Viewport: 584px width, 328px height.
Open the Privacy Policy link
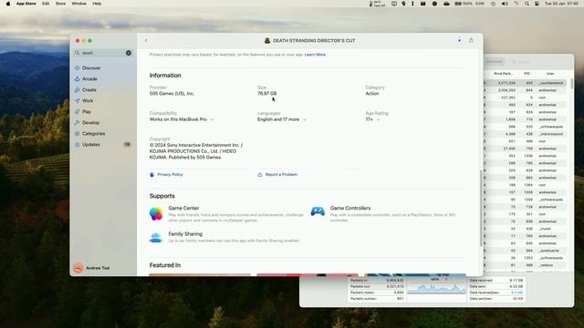(170, 174)
